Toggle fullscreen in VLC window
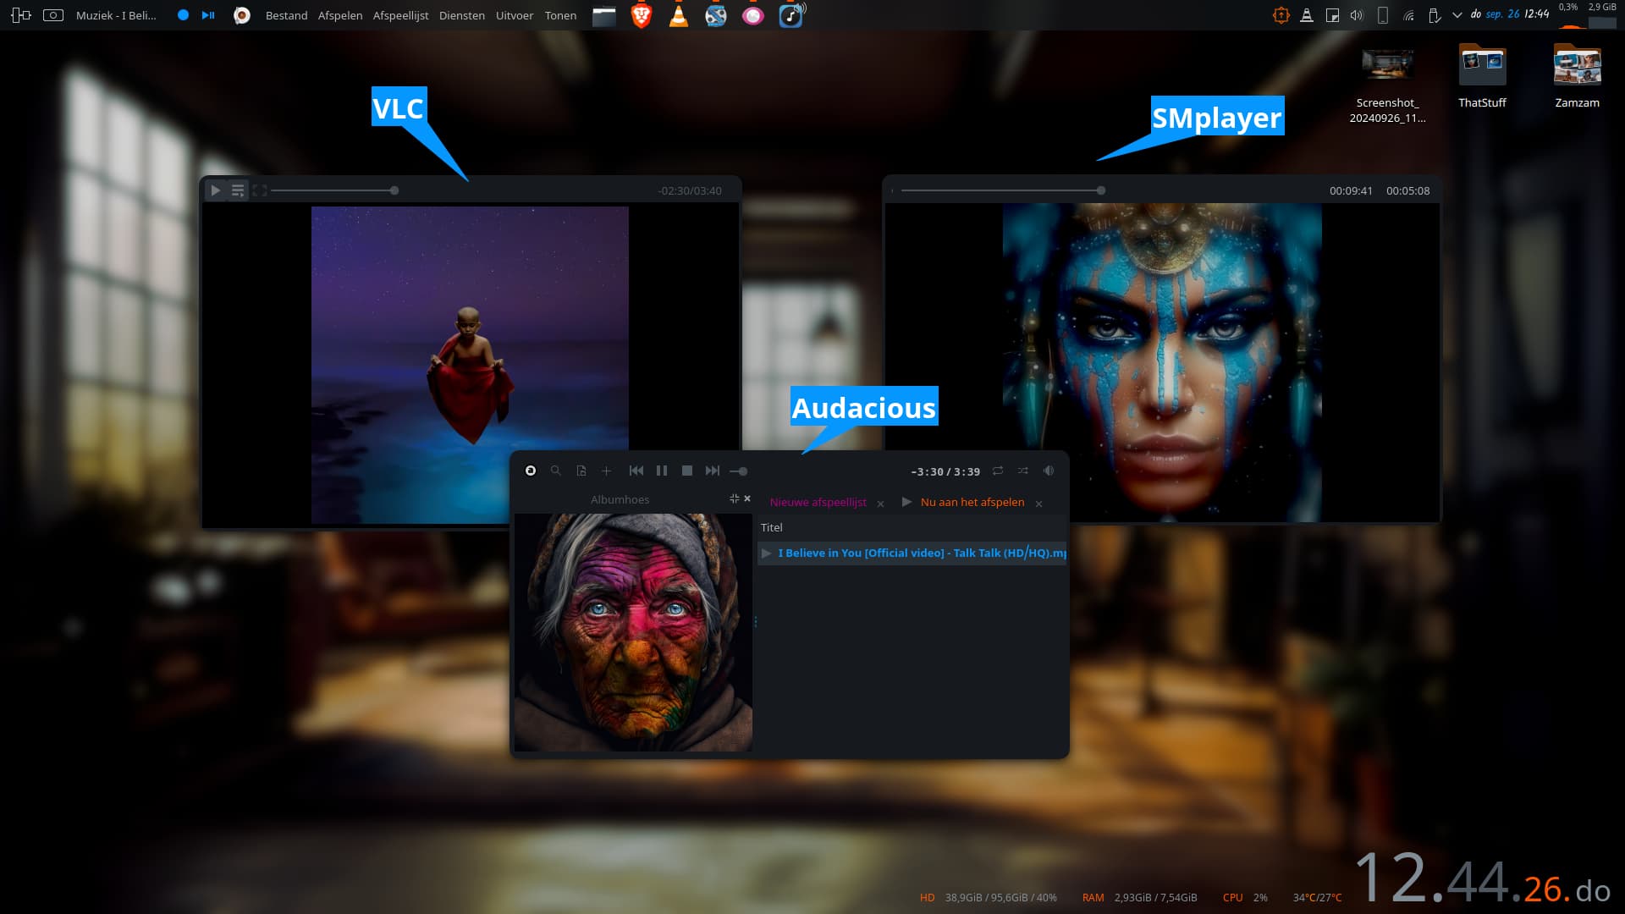Screen dimensions: 1625x914 260,190
